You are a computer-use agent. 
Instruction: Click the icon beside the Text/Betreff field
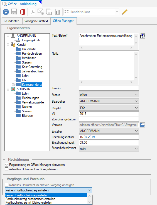coord(143,36)
